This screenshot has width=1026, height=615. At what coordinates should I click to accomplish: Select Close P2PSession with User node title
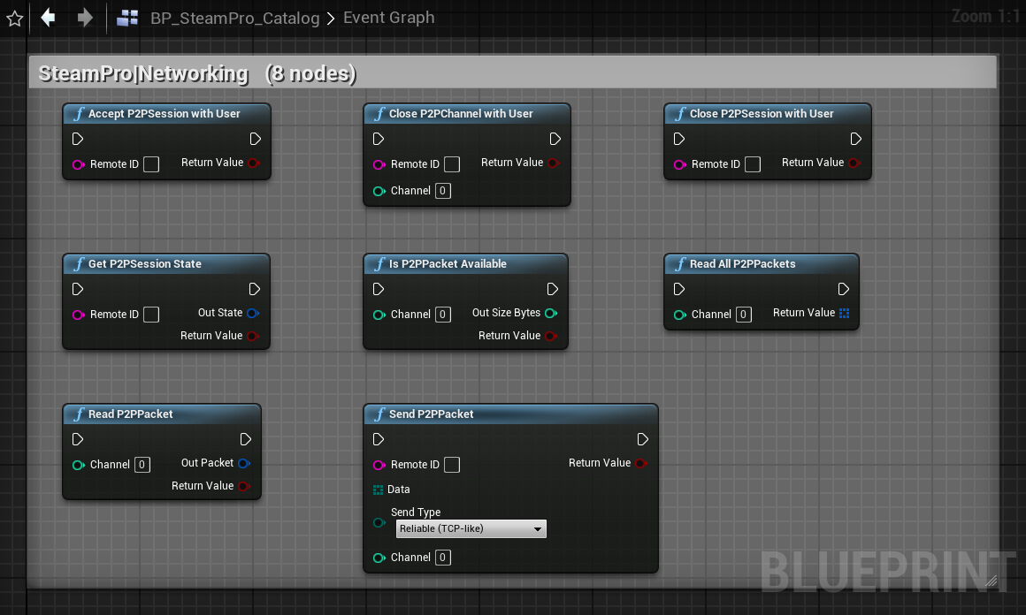tap(762, 114)
